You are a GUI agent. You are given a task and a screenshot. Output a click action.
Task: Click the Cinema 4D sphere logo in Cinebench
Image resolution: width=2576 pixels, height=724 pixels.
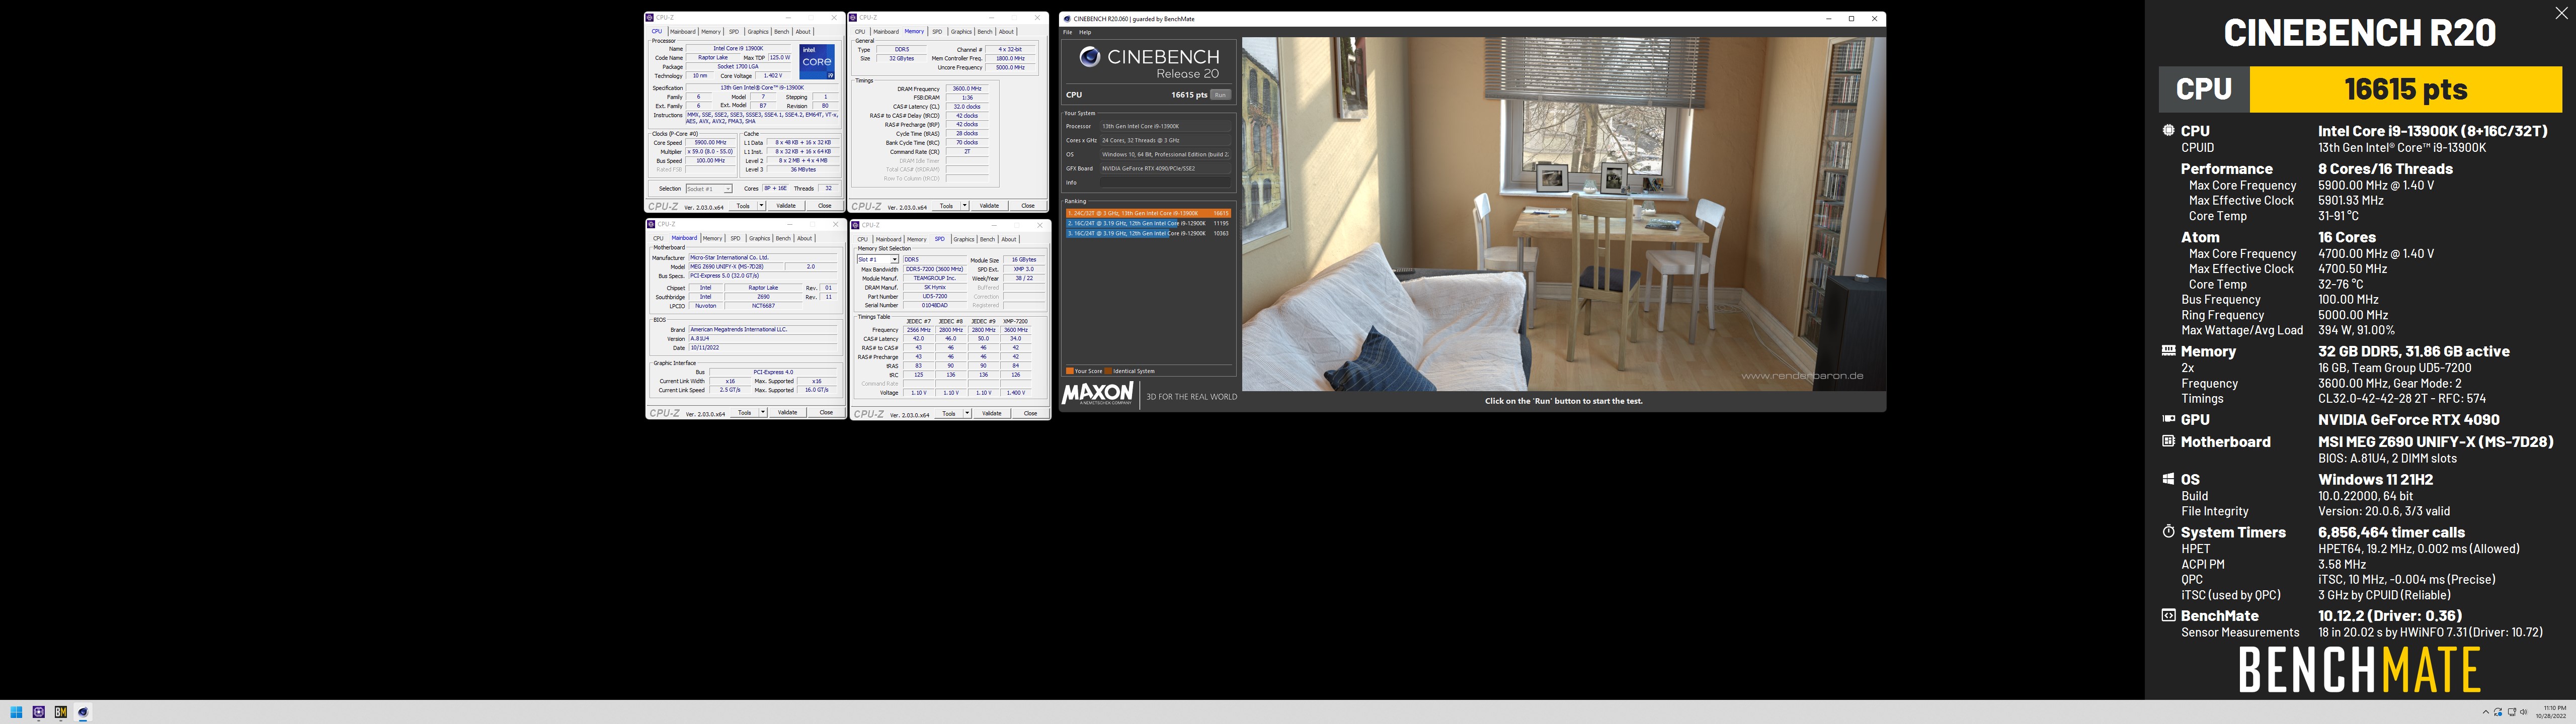(1090, 57)
